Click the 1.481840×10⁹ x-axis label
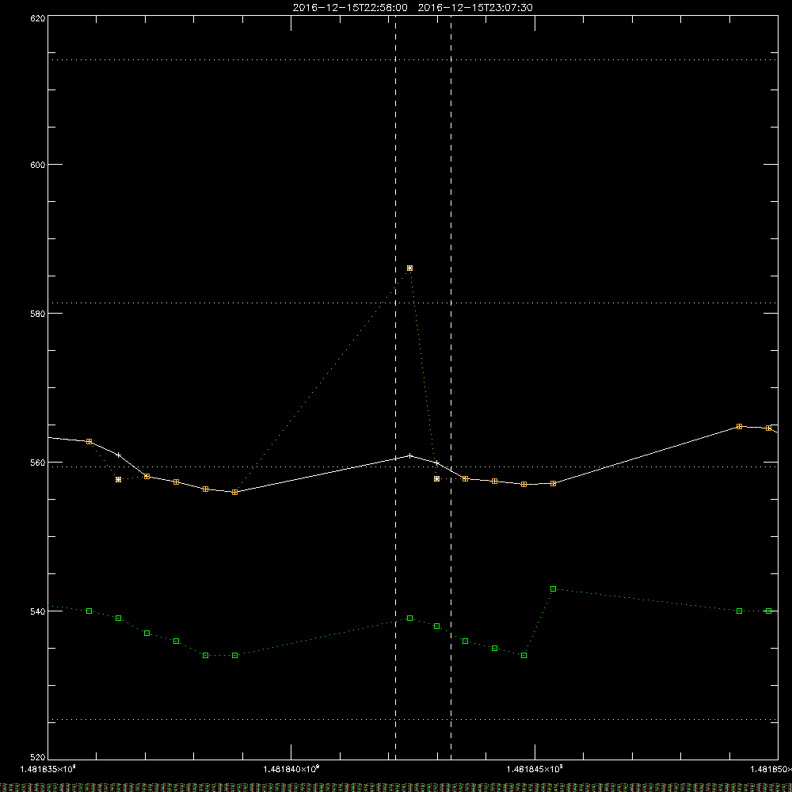 291,769
